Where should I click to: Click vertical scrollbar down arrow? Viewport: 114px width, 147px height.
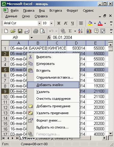pos(111,134)
